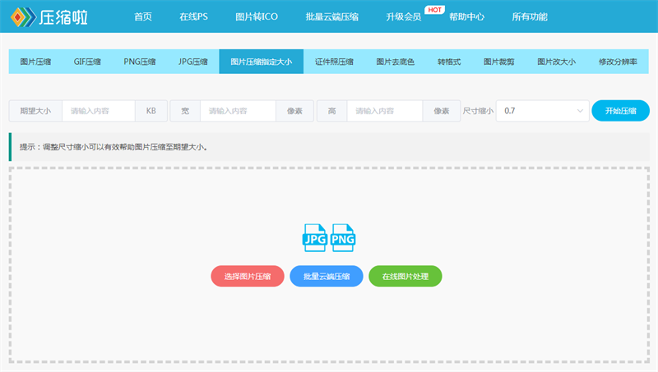This screenshot has height=372, width=658.
Task: Click the PNG file icon
Action: coord(343,237)
